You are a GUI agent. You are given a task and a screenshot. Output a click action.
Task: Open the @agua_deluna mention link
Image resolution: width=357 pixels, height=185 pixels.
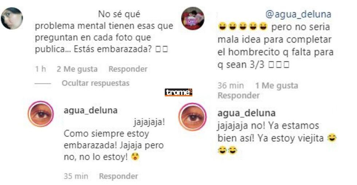[298, 14]
